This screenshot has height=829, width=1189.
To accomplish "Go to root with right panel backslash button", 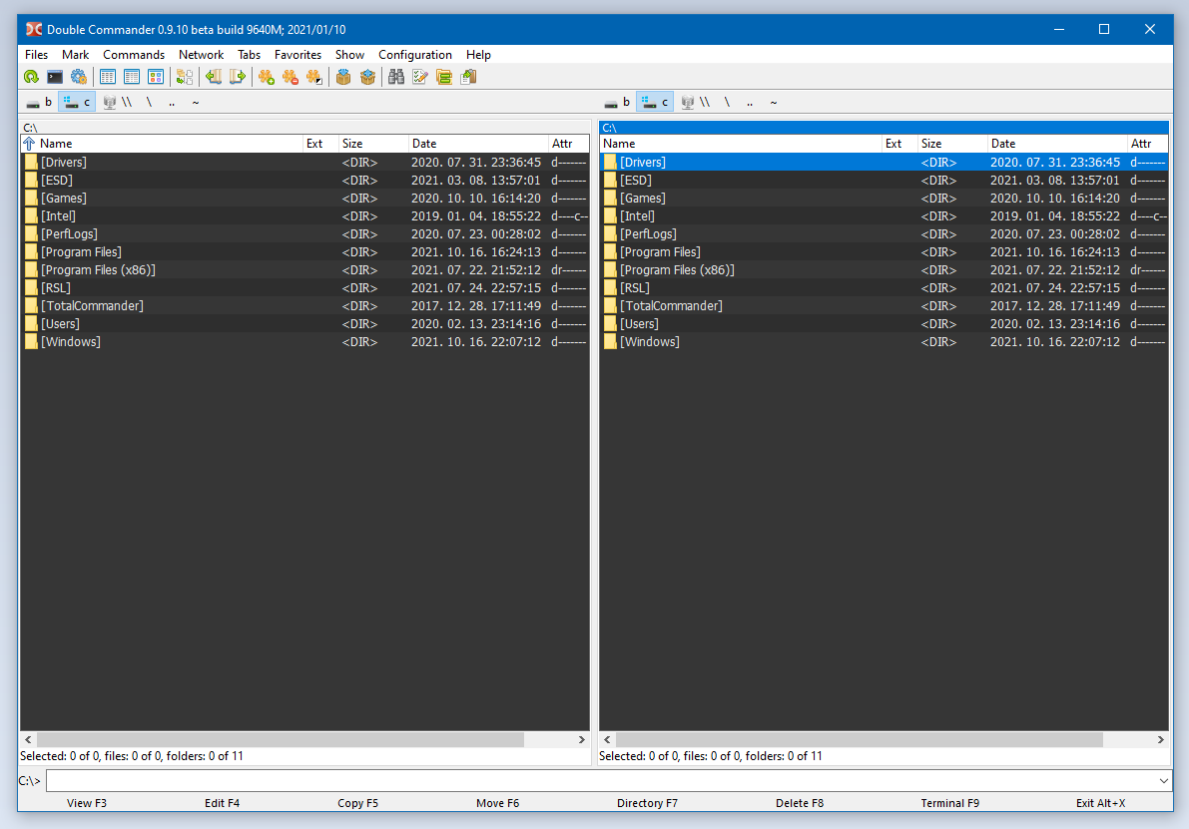I will 727,103.
